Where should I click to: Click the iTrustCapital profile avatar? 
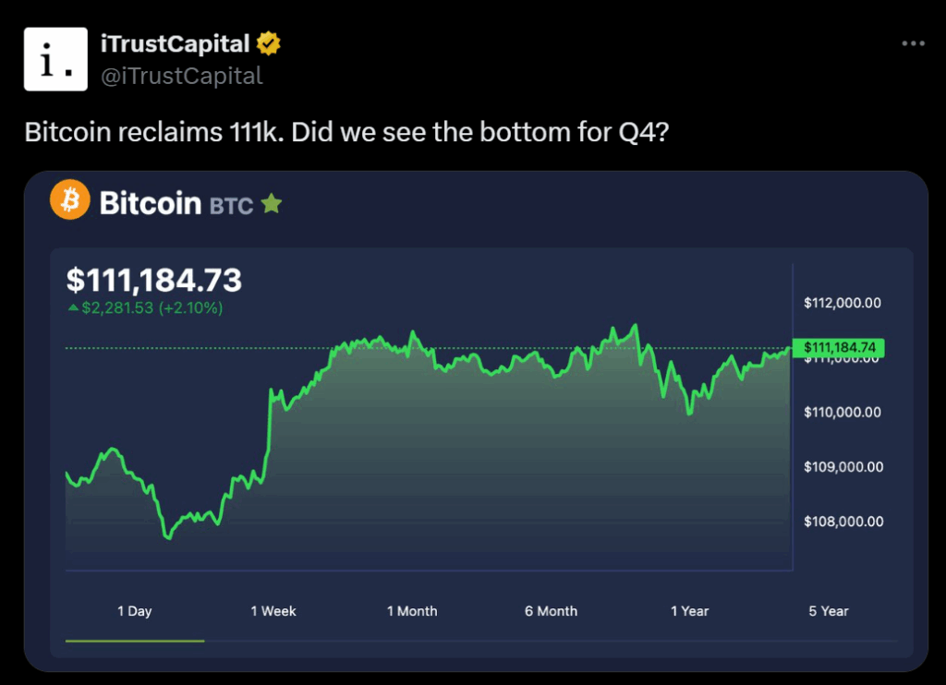(55, 59)
